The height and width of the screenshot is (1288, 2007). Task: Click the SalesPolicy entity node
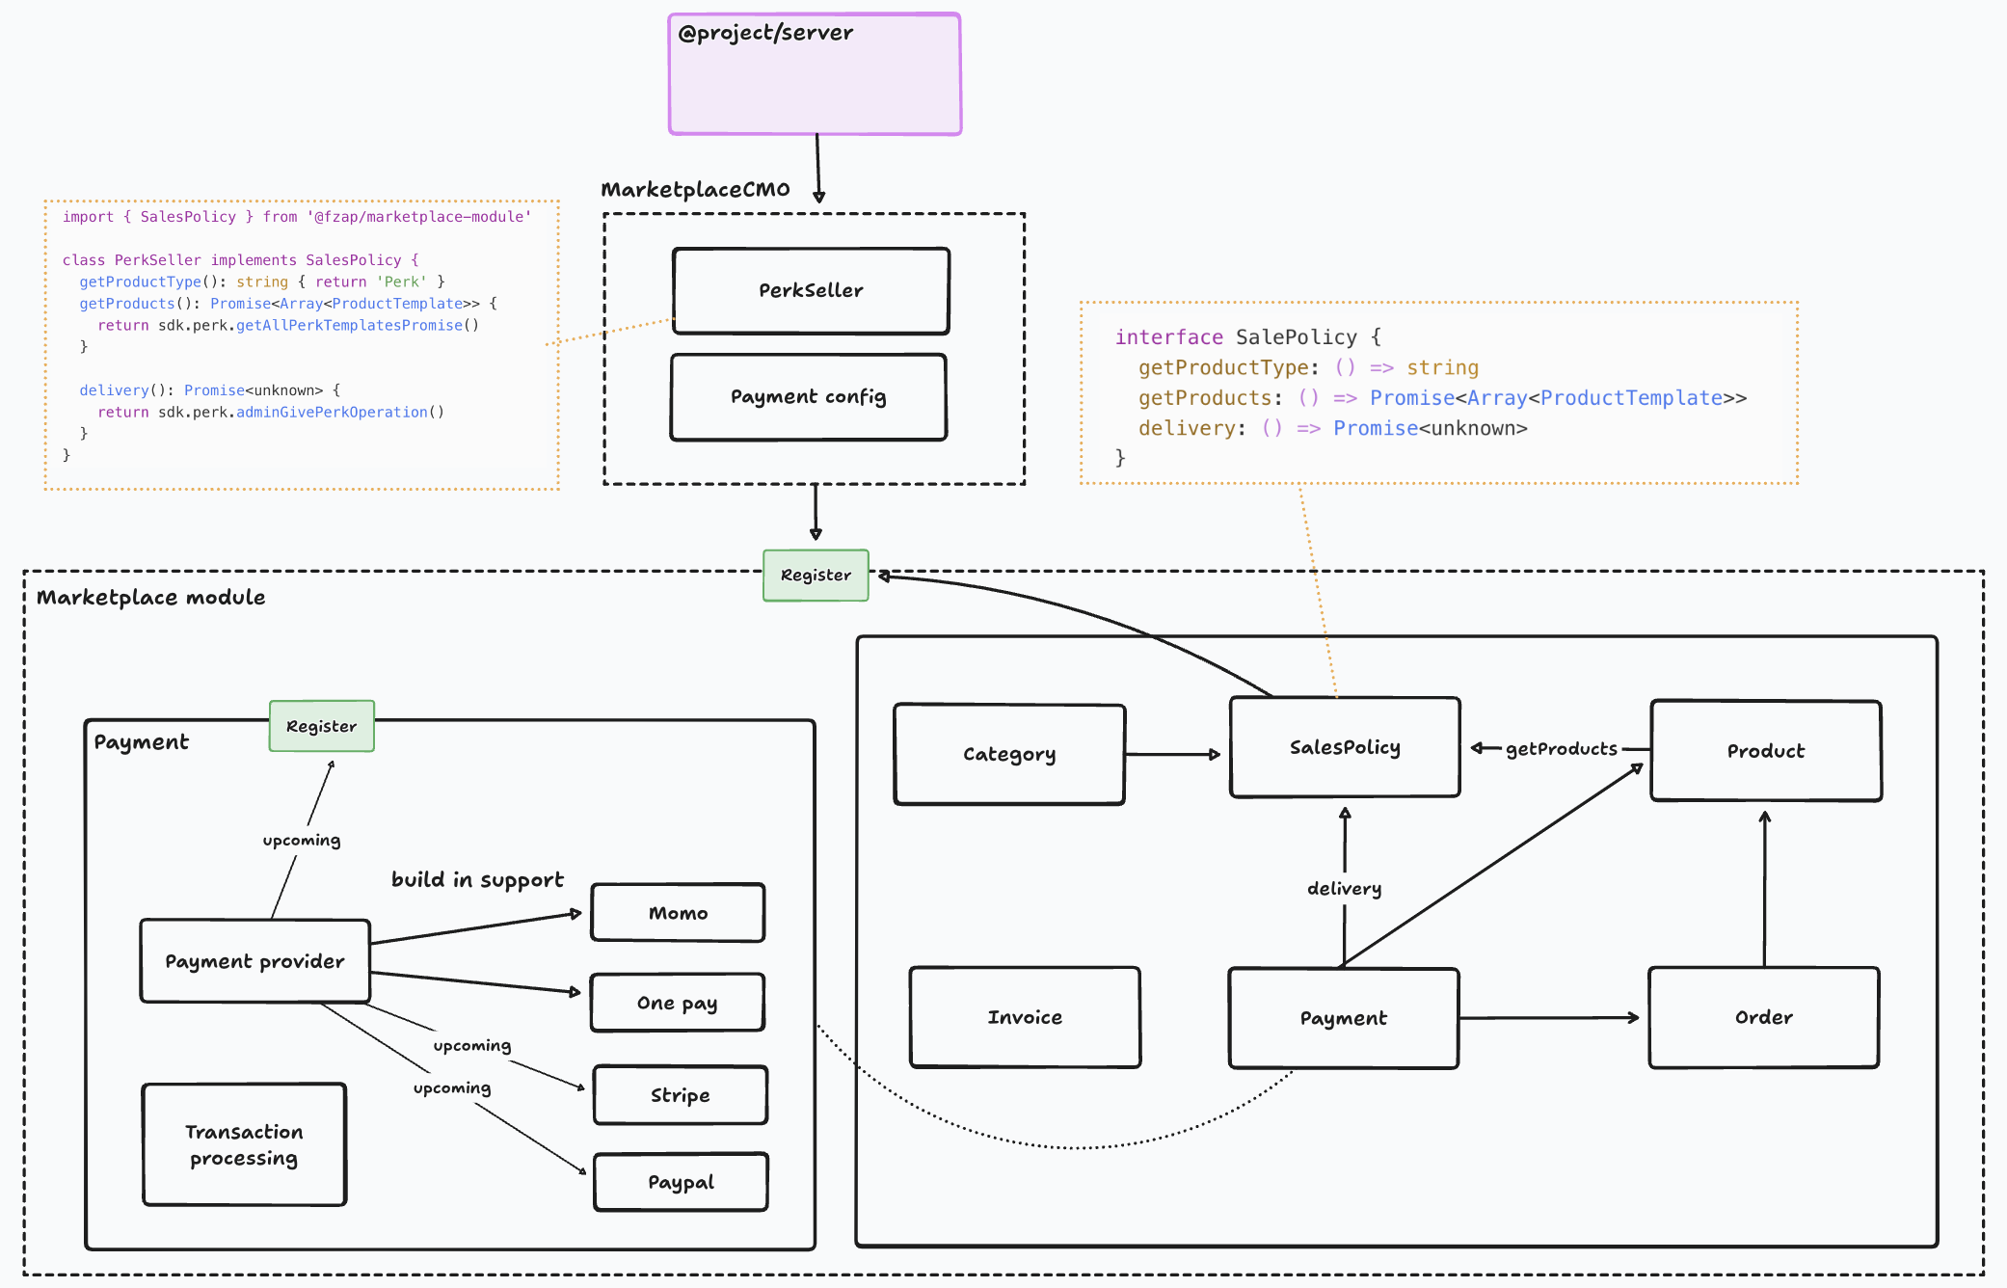coord(1344,746)
